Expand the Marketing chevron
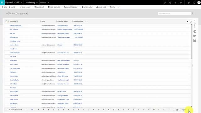The width and height of the screenshot is (201, 113). click(x=37, y=3)
